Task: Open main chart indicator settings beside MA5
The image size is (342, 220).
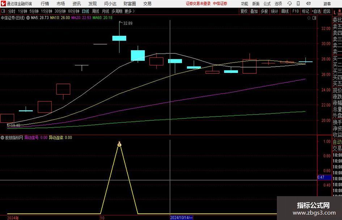Action: [28, 18]
